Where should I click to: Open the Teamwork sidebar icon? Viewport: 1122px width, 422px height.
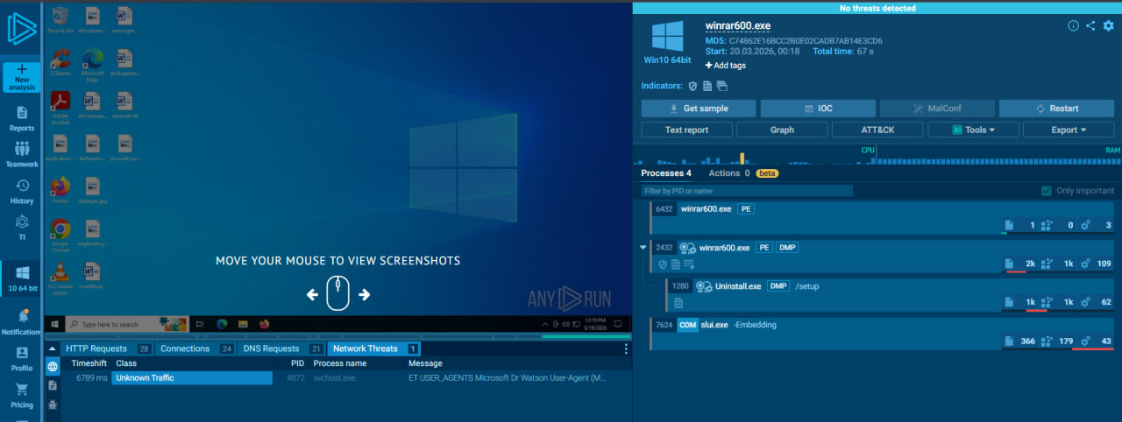[x=22, y=154]
